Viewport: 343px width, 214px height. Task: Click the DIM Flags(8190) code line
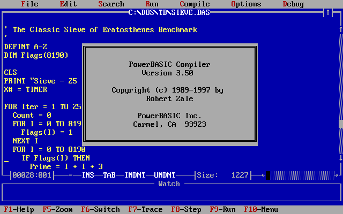click(x=36, y=55)
